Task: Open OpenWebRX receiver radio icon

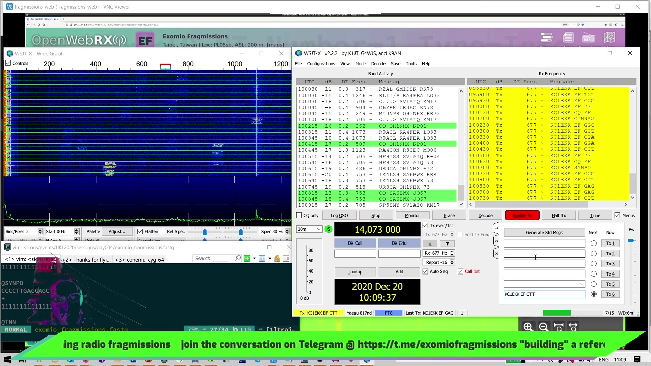Action: (588, 38)
